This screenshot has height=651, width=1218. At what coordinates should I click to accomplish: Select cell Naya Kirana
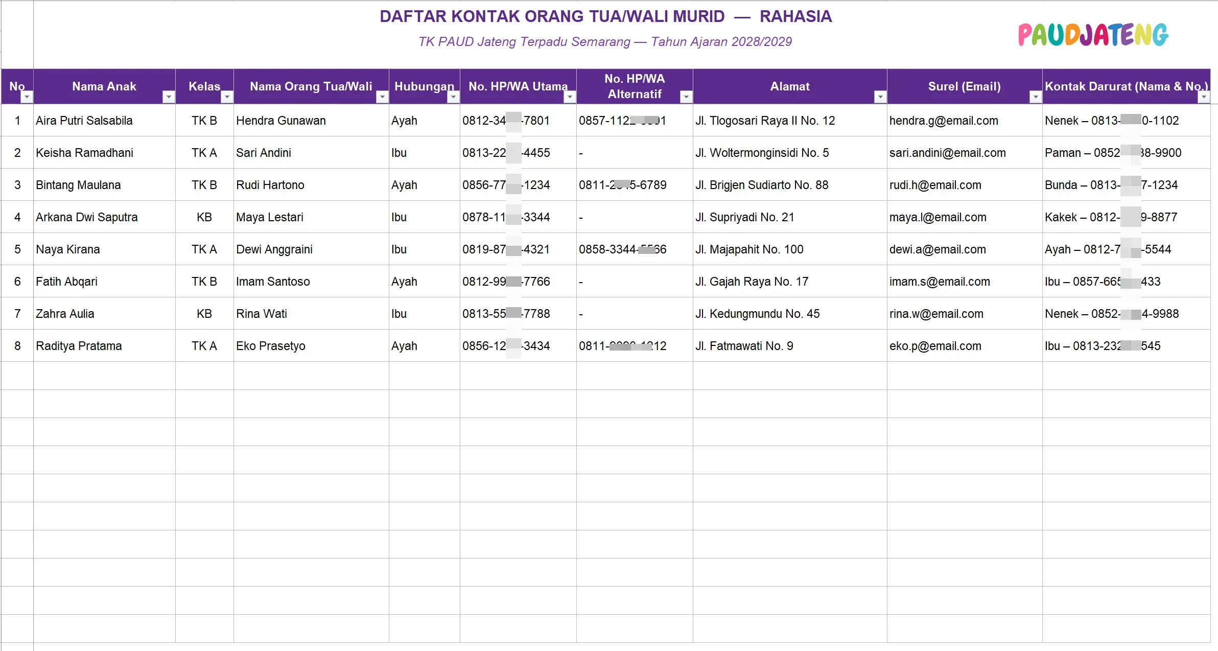[x=104, y=249]
